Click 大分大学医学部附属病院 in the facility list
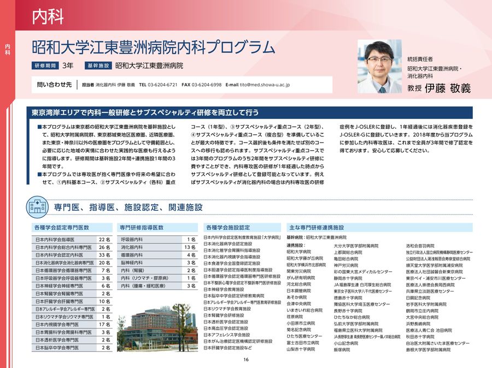Screen dimensions: 492x368 point(356,246)
